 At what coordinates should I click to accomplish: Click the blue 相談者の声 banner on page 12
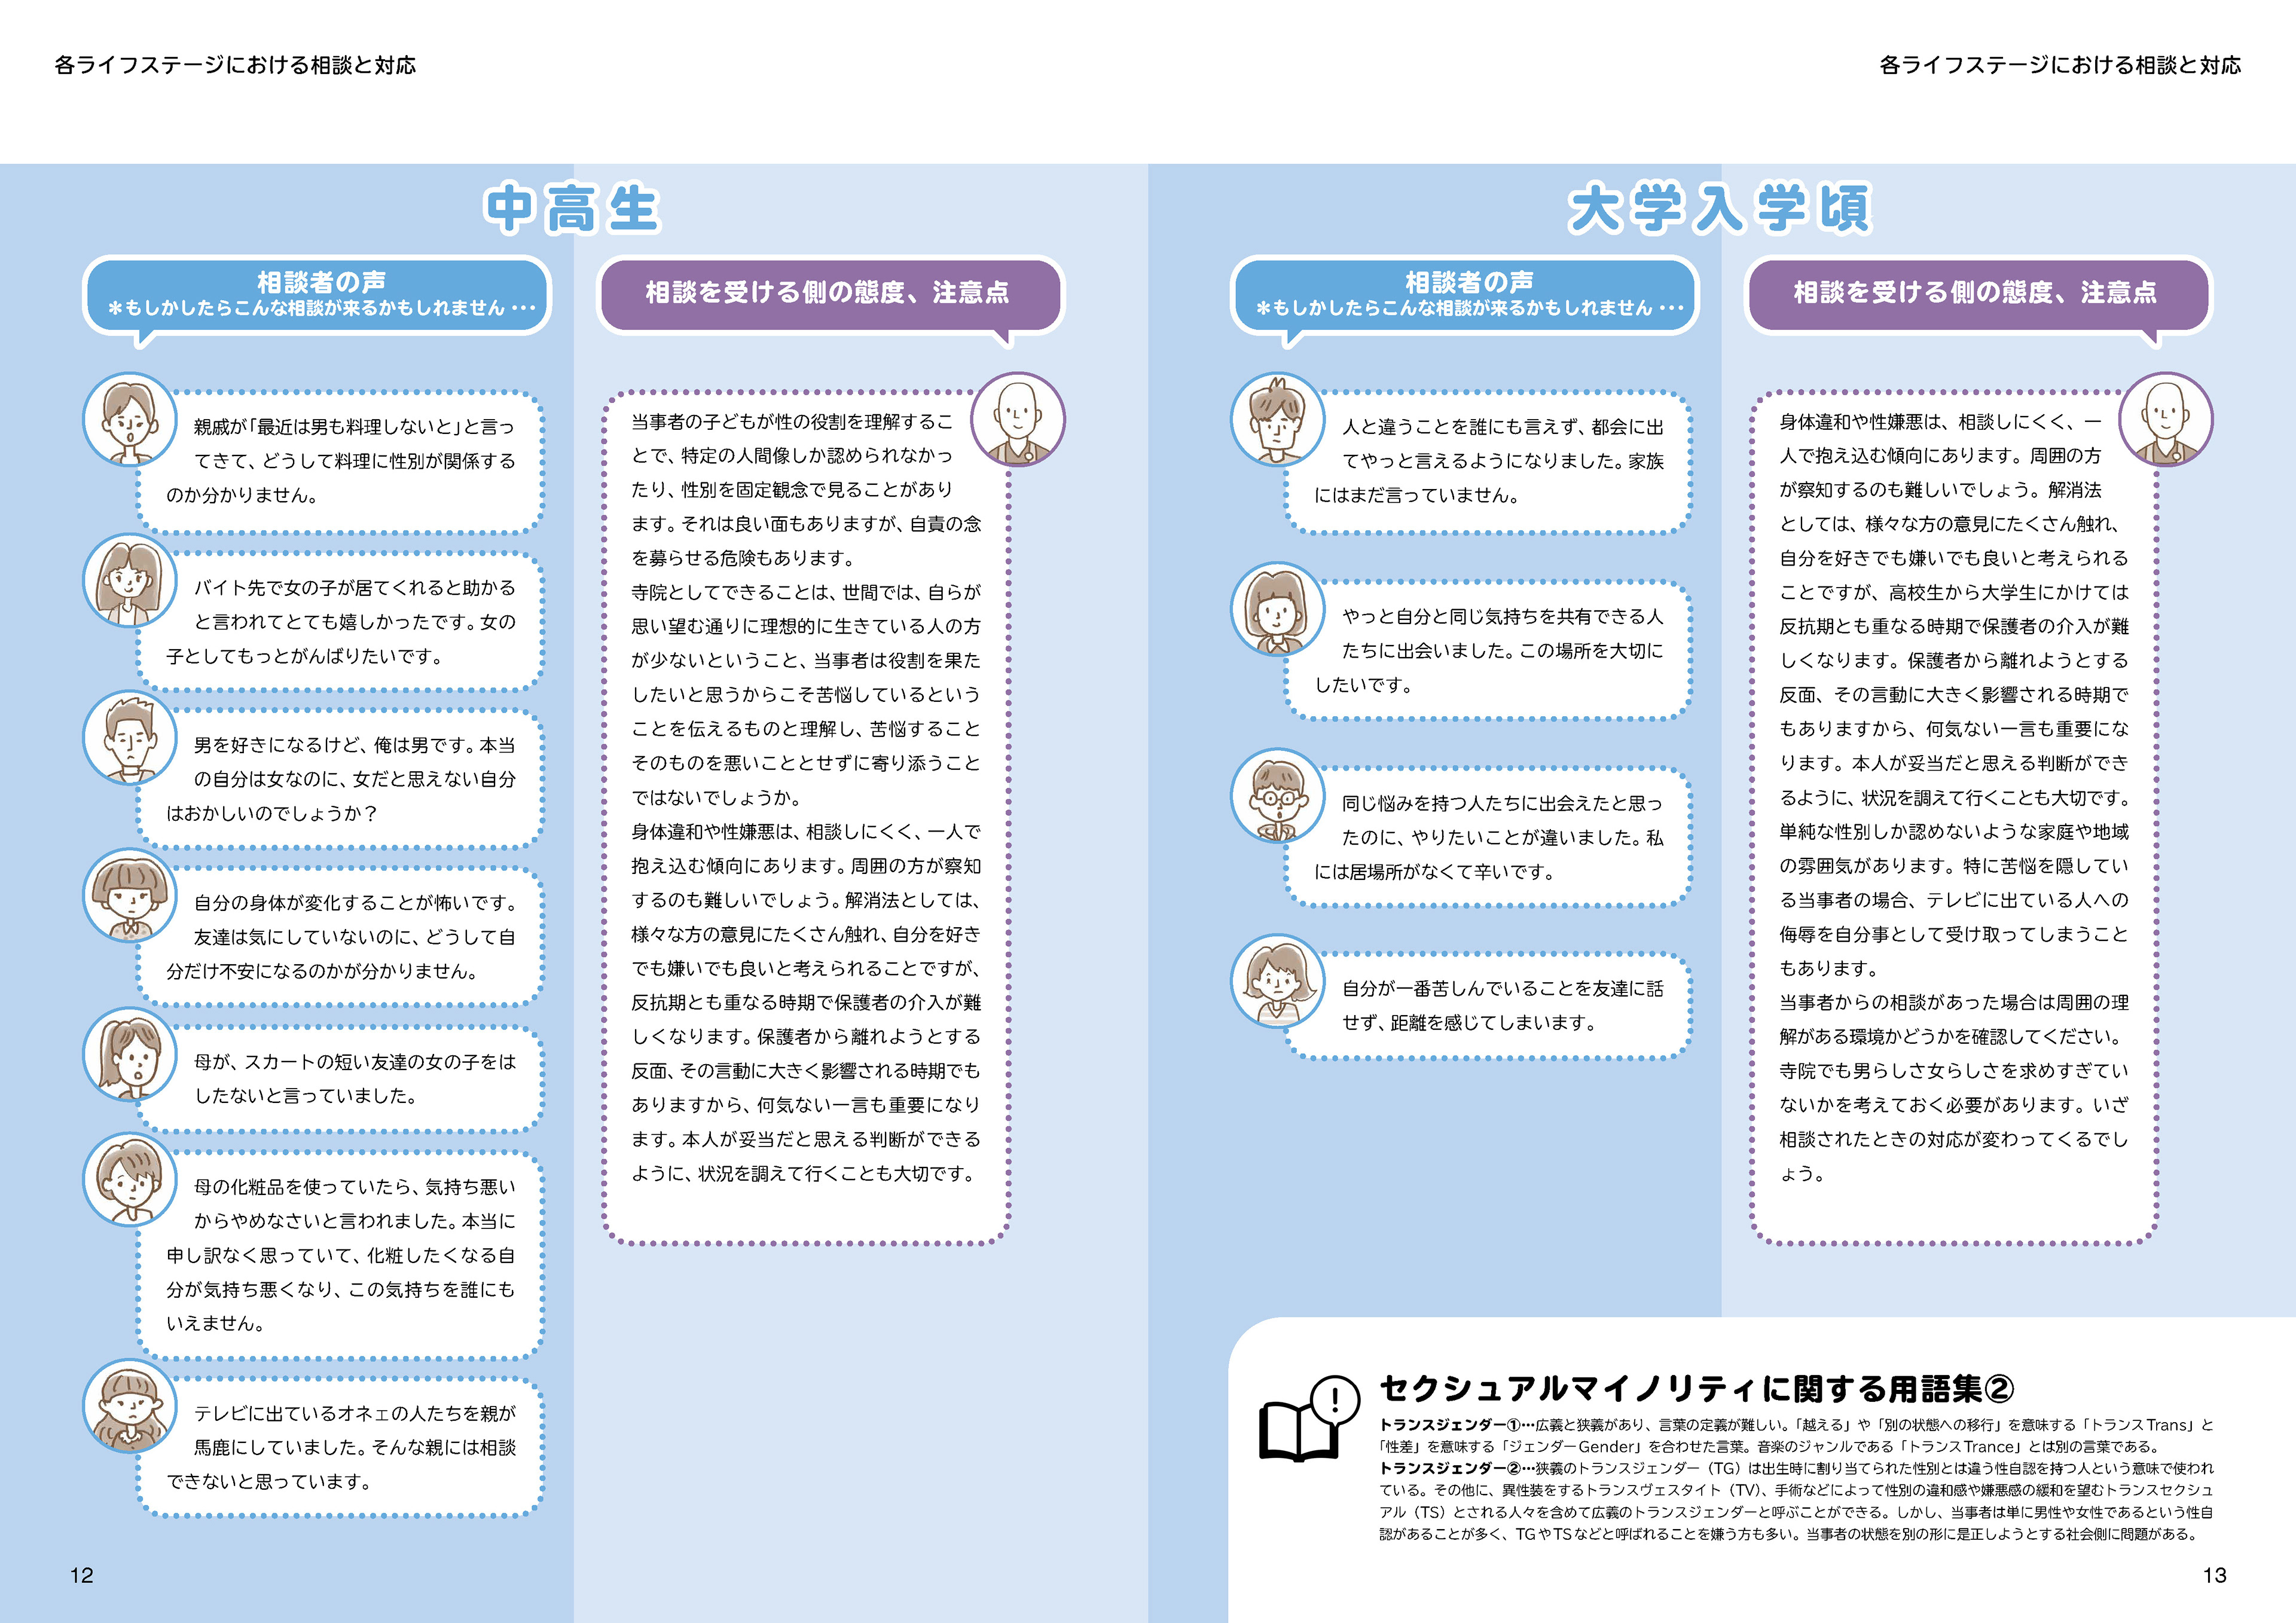pos(318,294)
